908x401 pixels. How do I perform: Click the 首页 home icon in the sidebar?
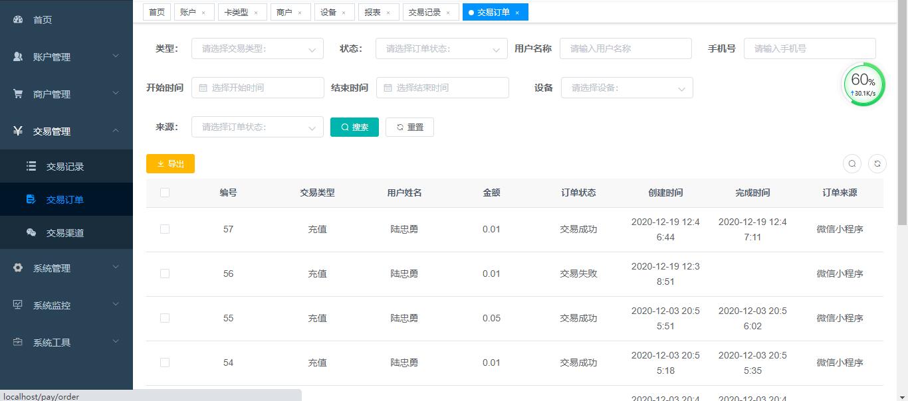pos(17,19)
